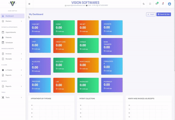Go to Appointments in the sidebar
This screenshot has width=175, height=120.
(11, 32)
